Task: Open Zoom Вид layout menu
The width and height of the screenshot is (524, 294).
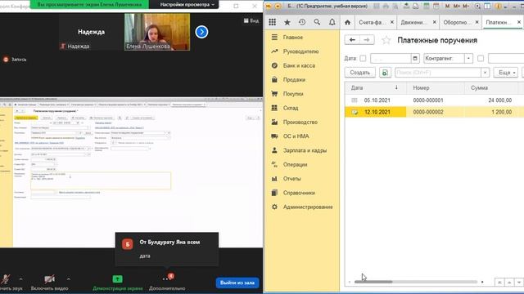Action: [x=251, y=20]
